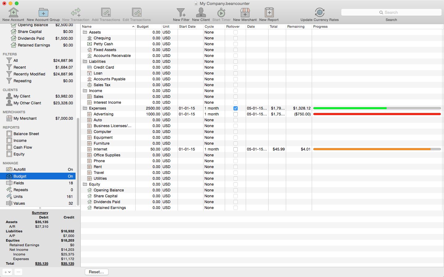This screenshot has height=277, width=444.
Task: Check Rollover for Advertising row
Action: (x=236, y=114)
